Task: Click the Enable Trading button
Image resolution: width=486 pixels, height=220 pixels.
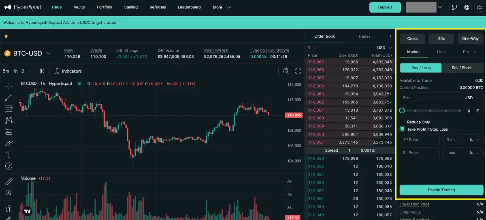Action: (x=441, y=190)
